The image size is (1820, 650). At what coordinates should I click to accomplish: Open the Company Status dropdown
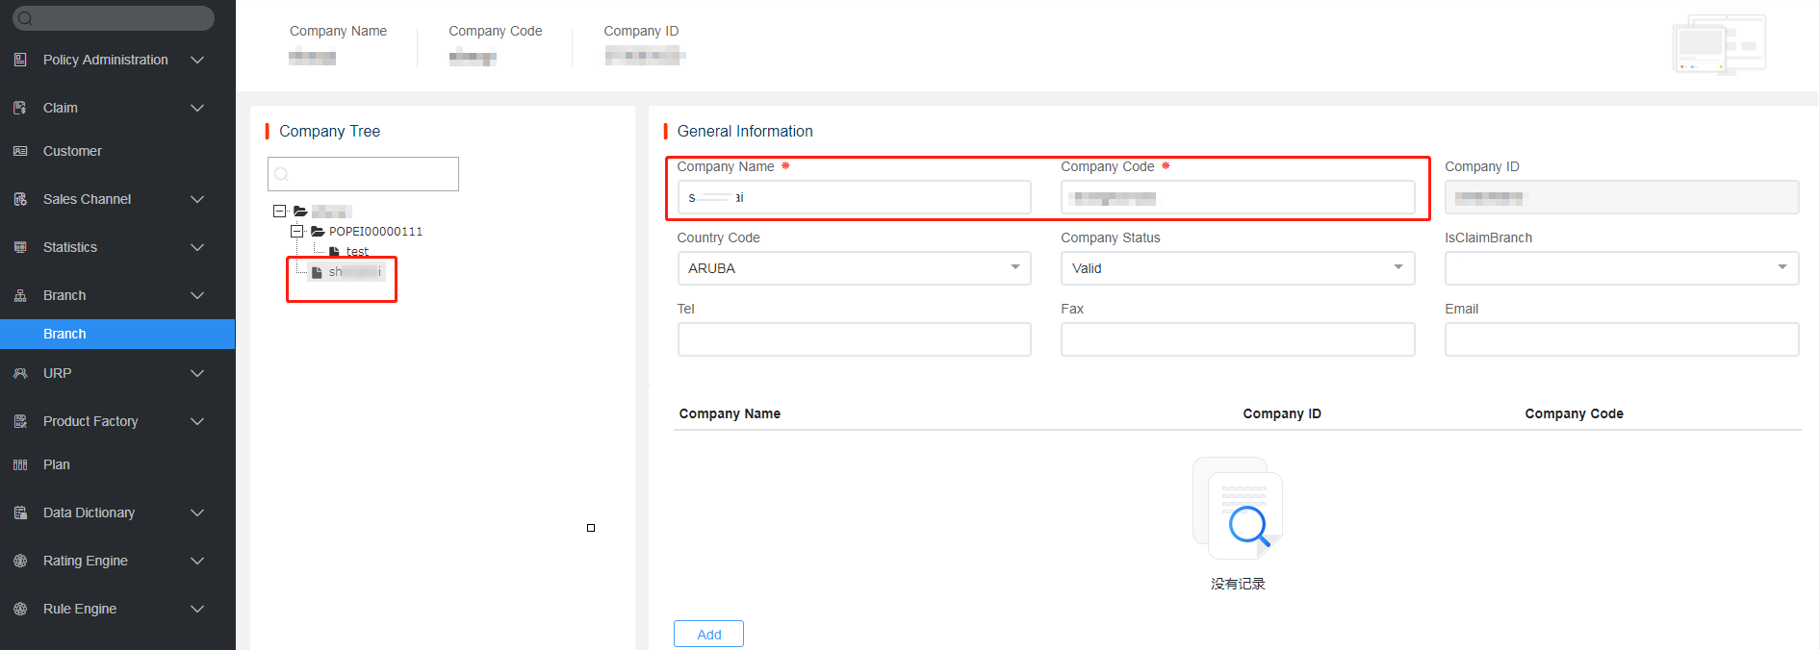pyautogui.click(x=1397, y=267)
